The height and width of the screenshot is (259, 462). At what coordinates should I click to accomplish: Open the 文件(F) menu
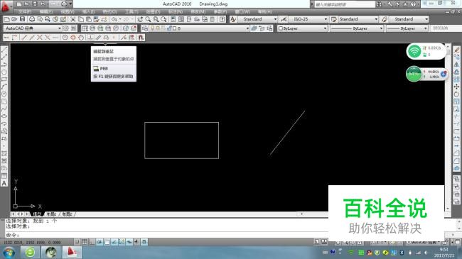[x=25, y=11]
